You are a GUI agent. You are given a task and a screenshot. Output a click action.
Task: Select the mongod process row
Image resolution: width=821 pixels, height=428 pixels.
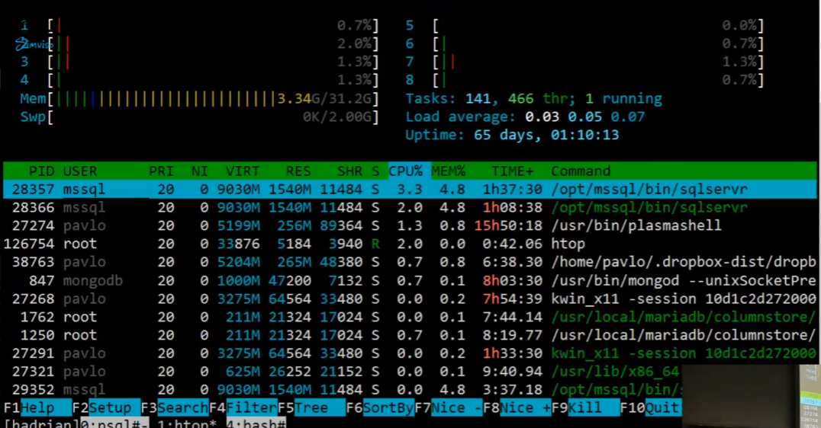412,280
